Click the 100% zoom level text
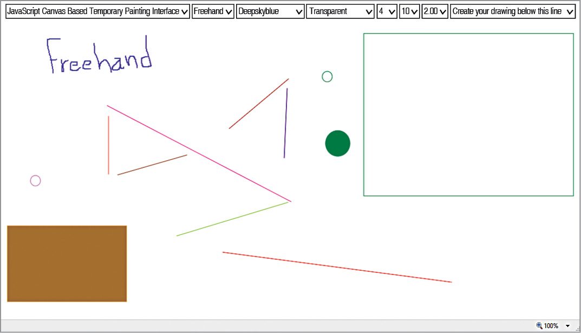Screen dimensions: 581x333 pyautogui.click(x=551, y=326)
